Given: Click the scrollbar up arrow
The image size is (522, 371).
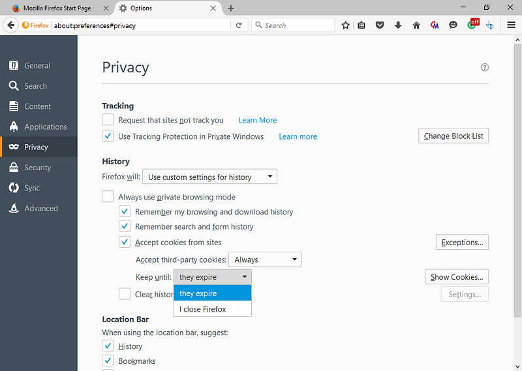Looking at the screenshot, I should (x=517, y=40).
